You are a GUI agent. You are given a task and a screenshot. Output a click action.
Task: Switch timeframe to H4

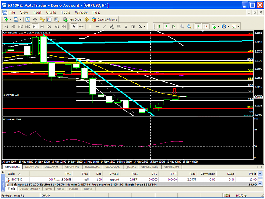(x=42, y=27)
